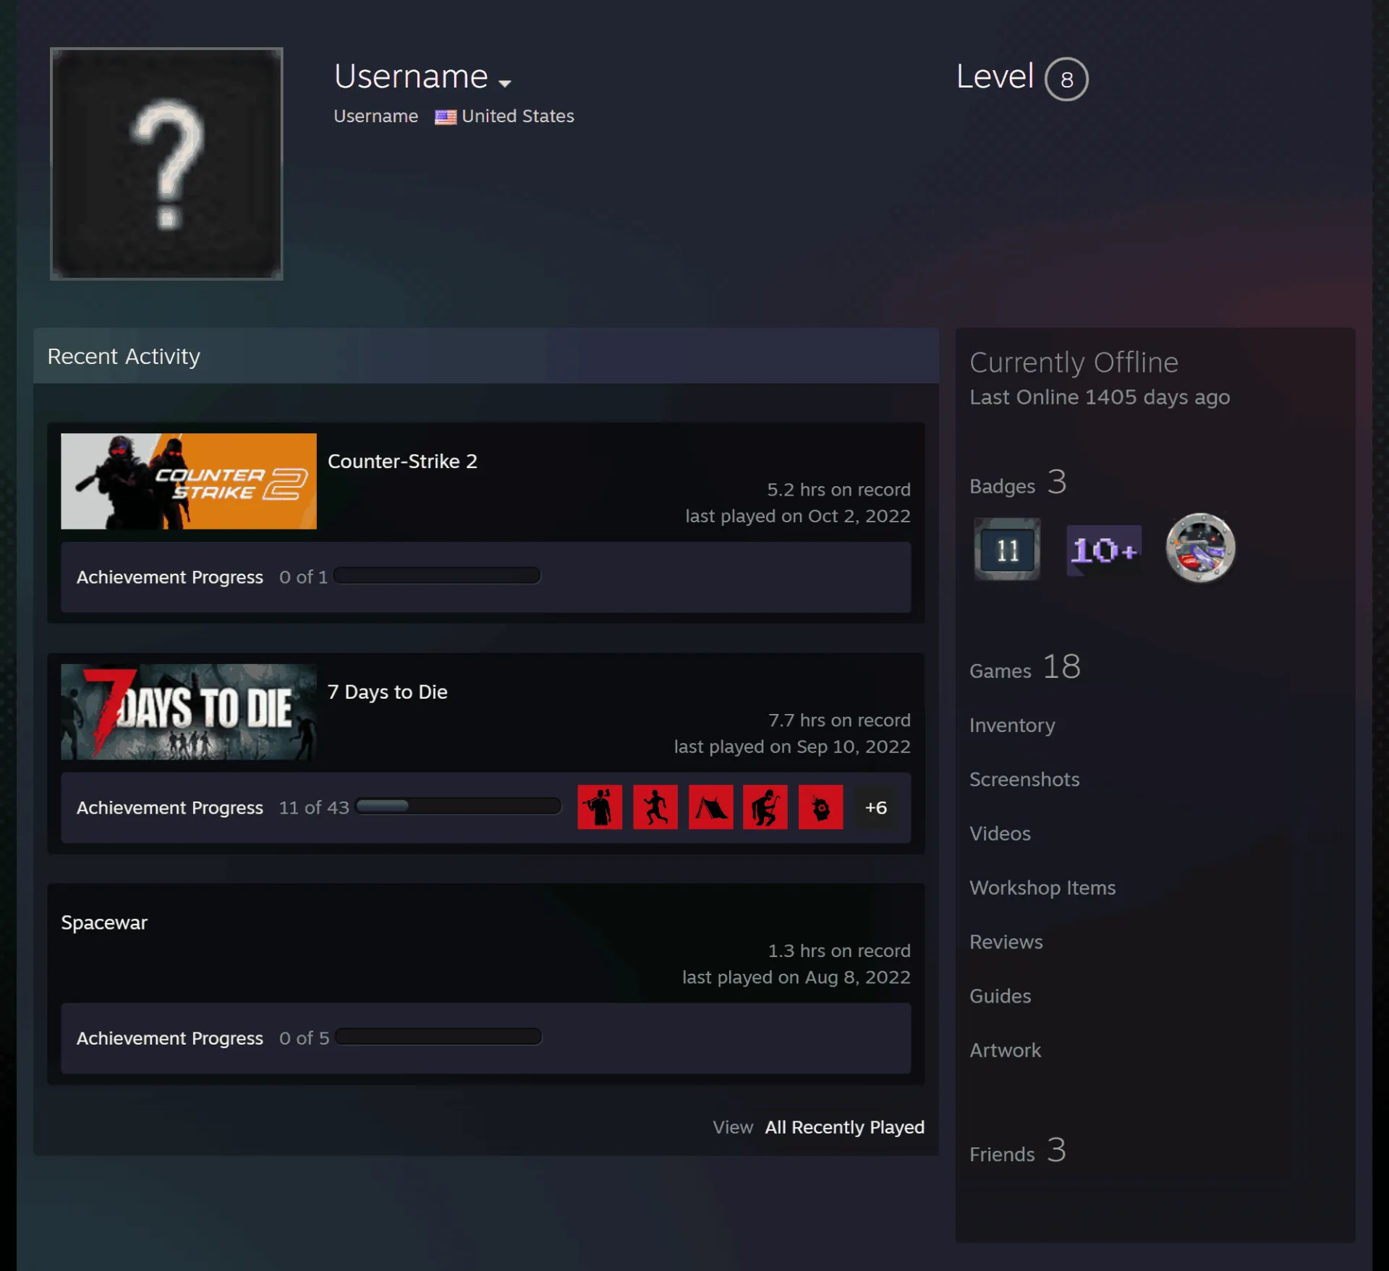The height and width of the screenshot is (1271, 1389).
Task: Click the profile avatar question mark image
Action: pos(166,163)
